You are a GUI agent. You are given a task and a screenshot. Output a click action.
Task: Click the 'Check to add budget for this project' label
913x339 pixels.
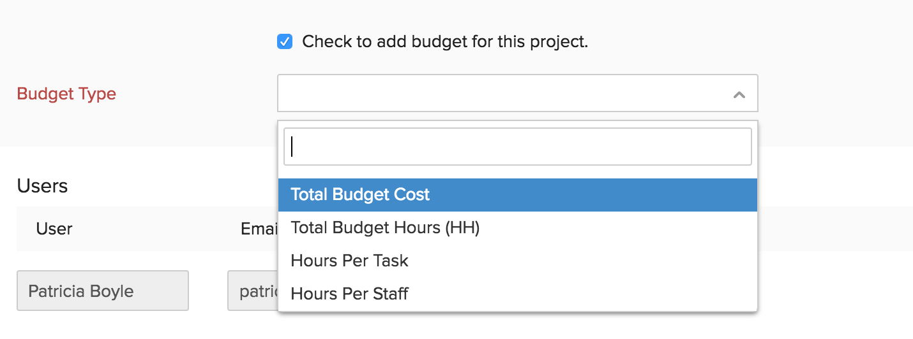pyautogui.click(x=444, y=42)
